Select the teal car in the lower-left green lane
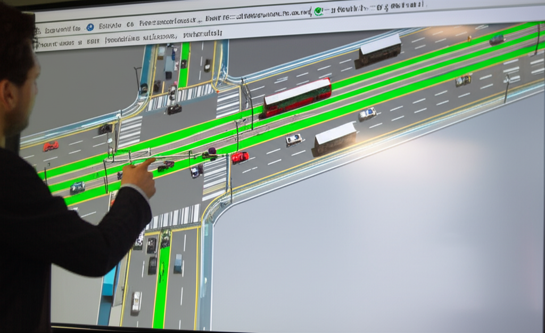 77,187
